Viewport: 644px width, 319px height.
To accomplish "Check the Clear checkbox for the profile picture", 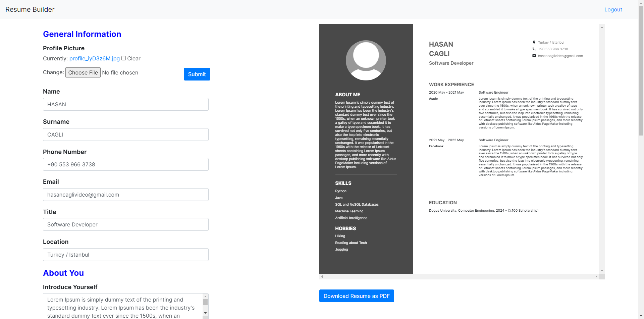I will coord(123,58).
